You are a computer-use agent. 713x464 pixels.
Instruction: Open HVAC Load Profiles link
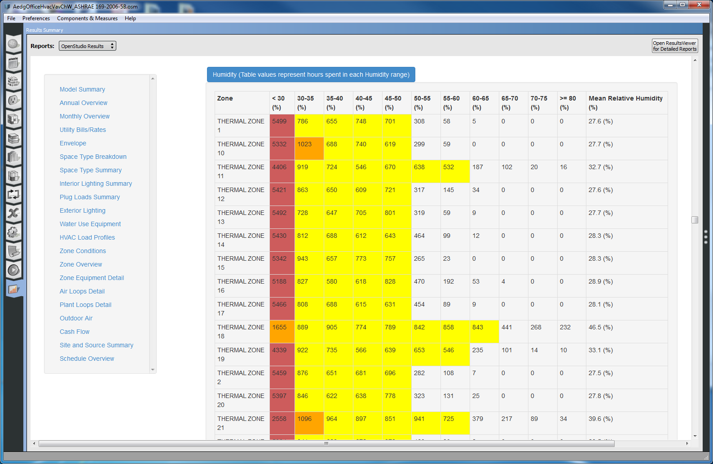tap(87, 237)
